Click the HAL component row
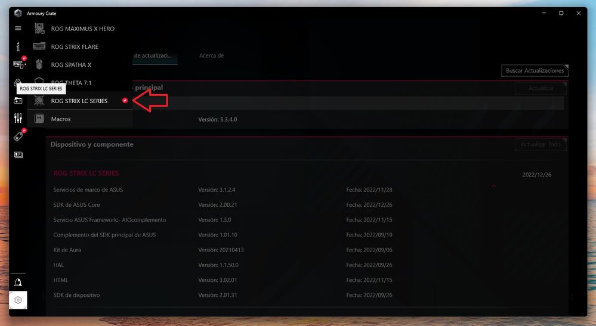 coord(58,265)
